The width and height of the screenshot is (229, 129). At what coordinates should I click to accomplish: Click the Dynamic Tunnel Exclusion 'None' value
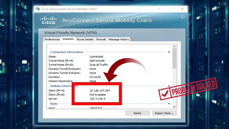pyautogui.click(x=93, y=69)
